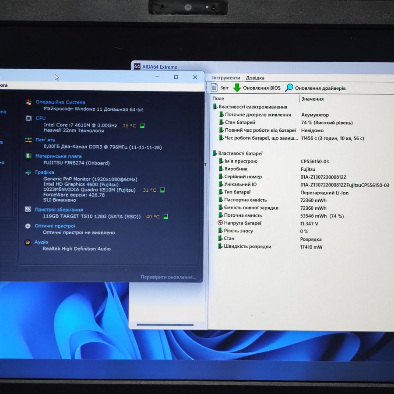394x394 pixels.
Task: Click the value CP556150-03 beside Ім'я пристрою
Action: click(315, 161)
